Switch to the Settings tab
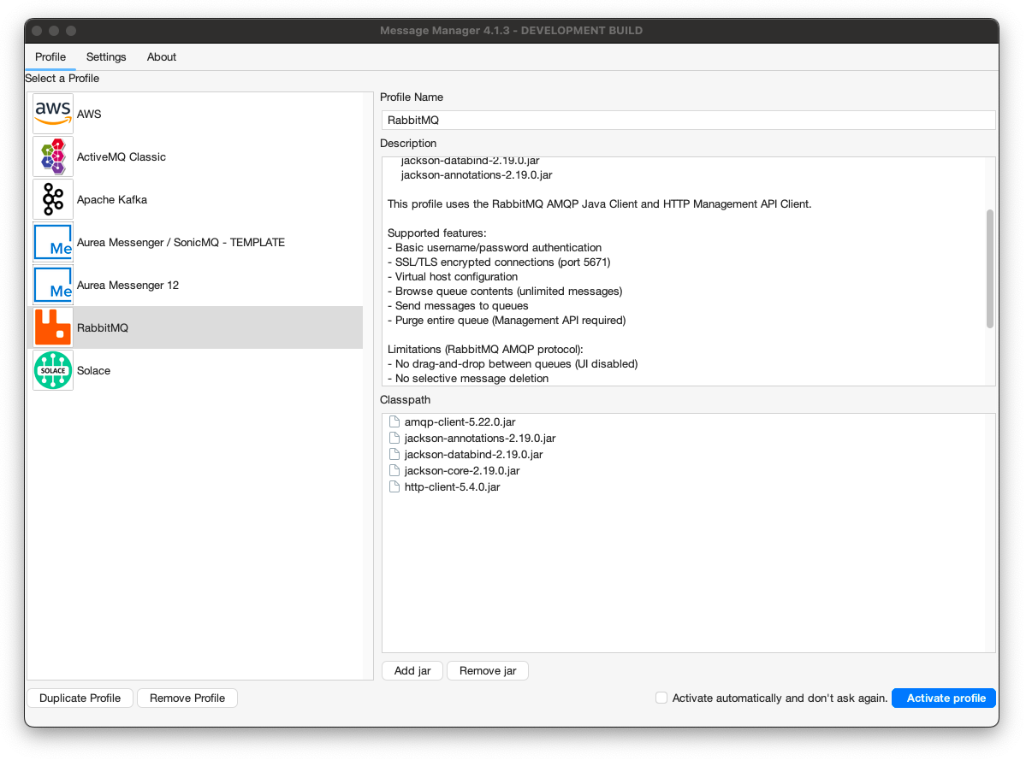 coord(105,57)
